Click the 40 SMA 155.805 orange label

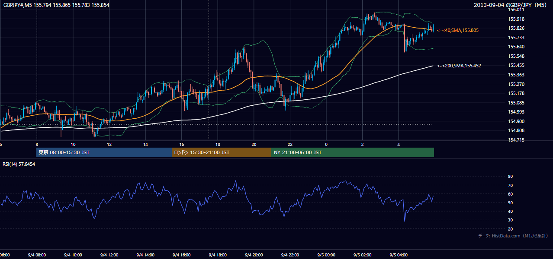point(458,31)
